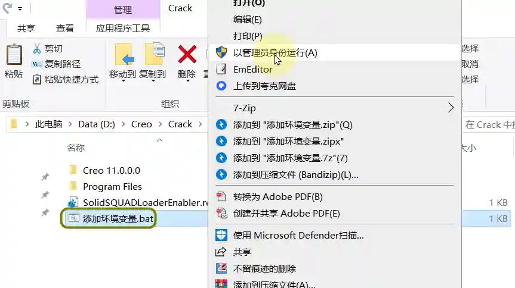The image size is (515, 288).
Task: Click the Copy to folder icon
Action: click(155, 54)
